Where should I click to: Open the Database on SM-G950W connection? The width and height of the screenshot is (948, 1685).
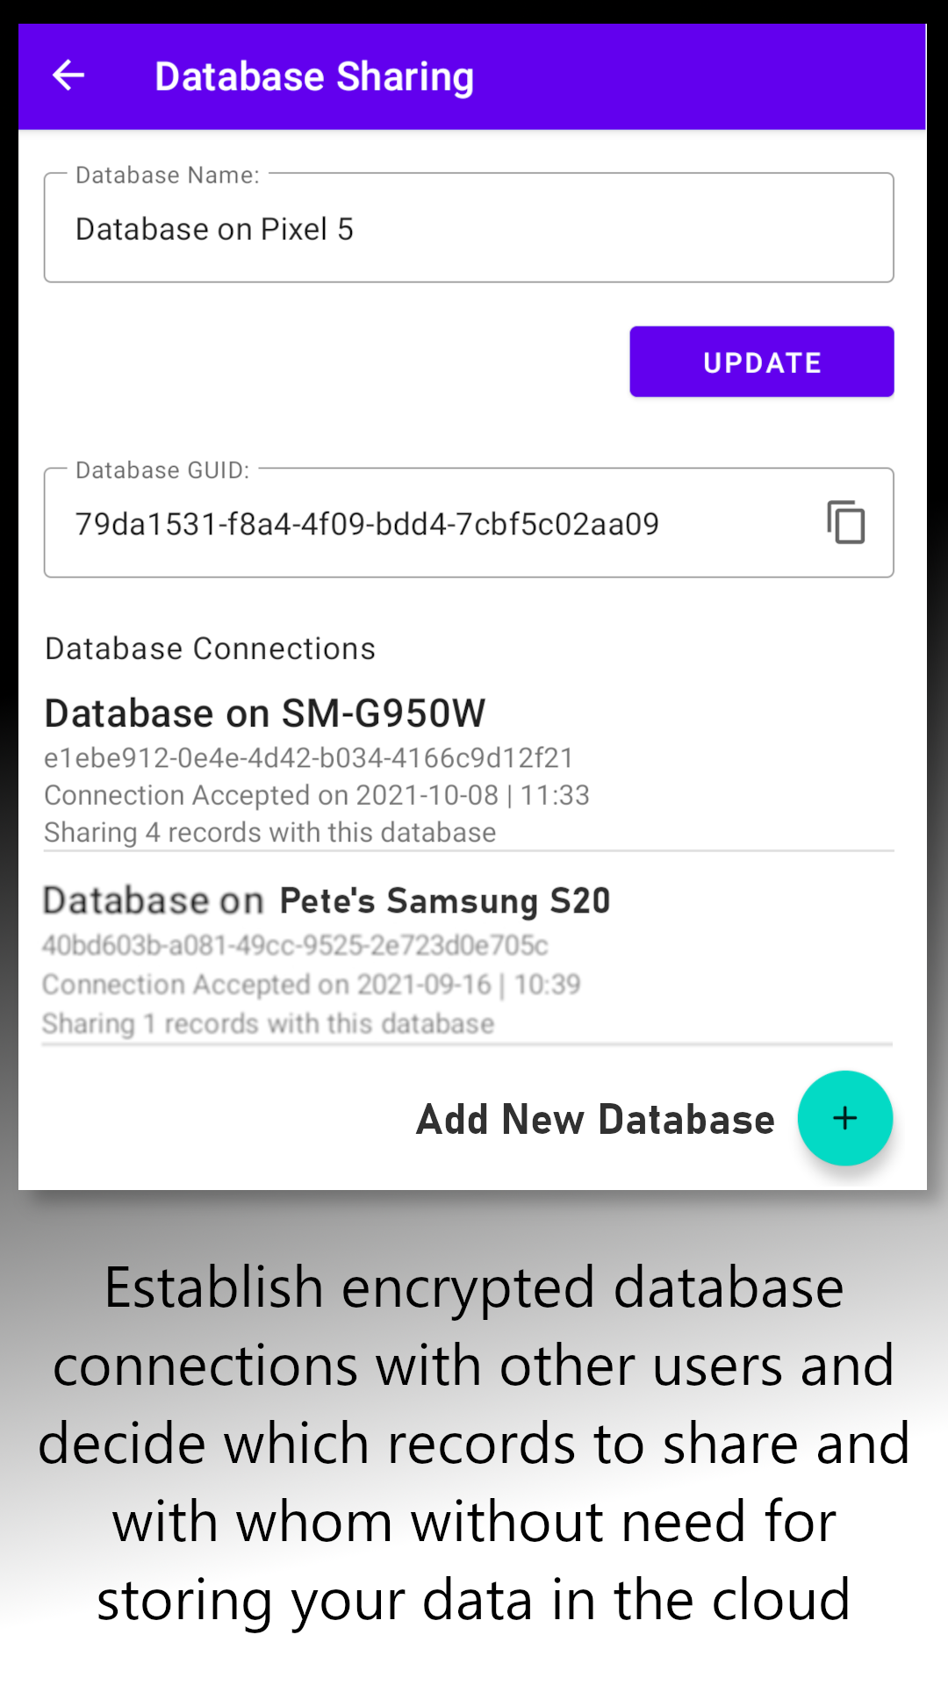click(265, 713)
